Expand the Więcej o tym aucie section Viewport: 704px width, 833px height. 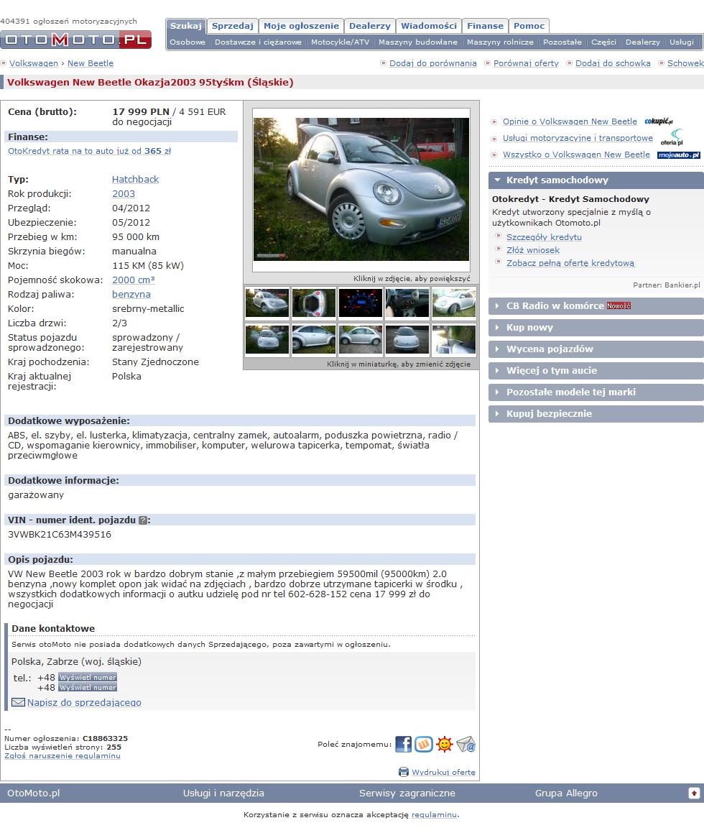(596, 370)
